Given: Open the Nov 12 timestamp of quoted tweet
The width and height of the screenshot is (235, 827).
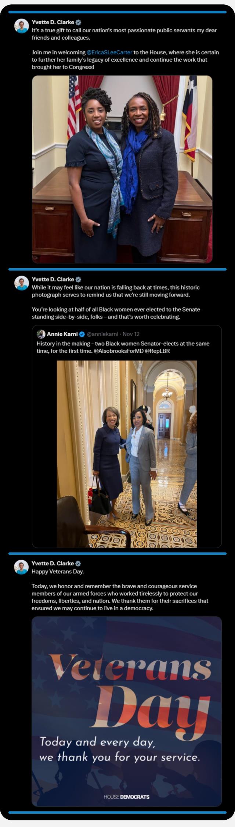Looking at the screenshot, I should coord(131,334).
